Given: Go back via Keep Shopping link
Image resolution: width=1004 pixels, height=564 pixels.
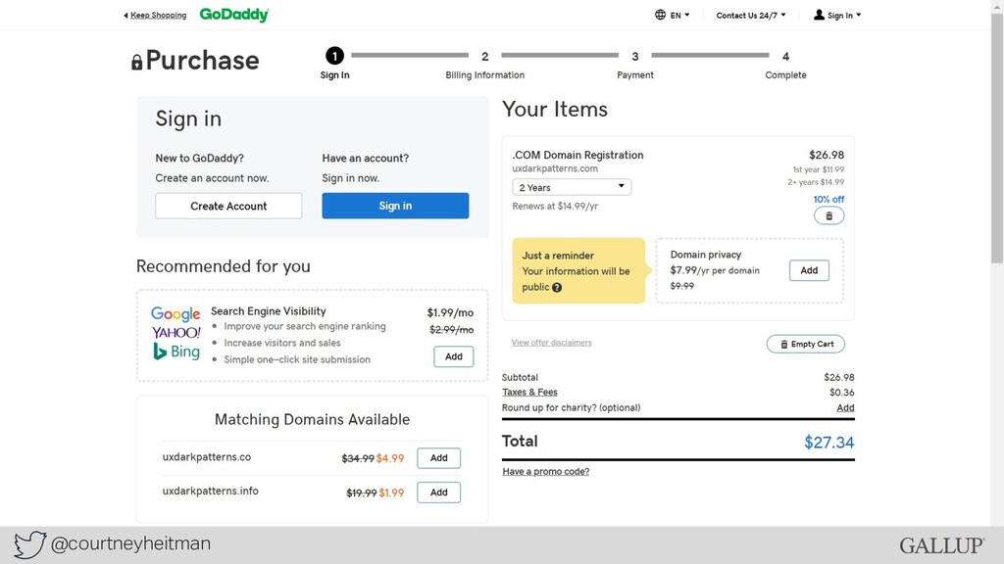Looking at the screenshot, I should pos(155,16).
